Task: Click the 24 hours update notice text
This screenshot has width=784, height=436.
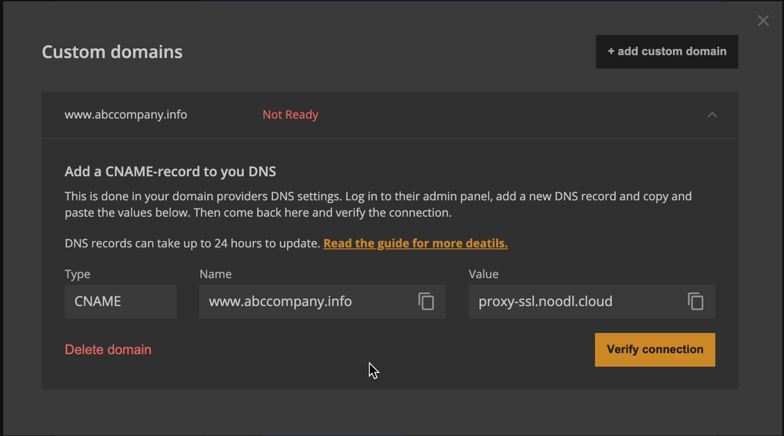Action: point(192,243)
